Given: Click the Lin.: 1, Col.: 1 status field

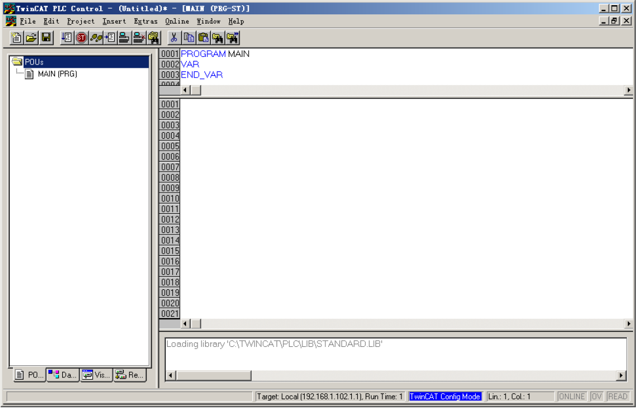Looking at the screenshot, I should coord(520,396).
